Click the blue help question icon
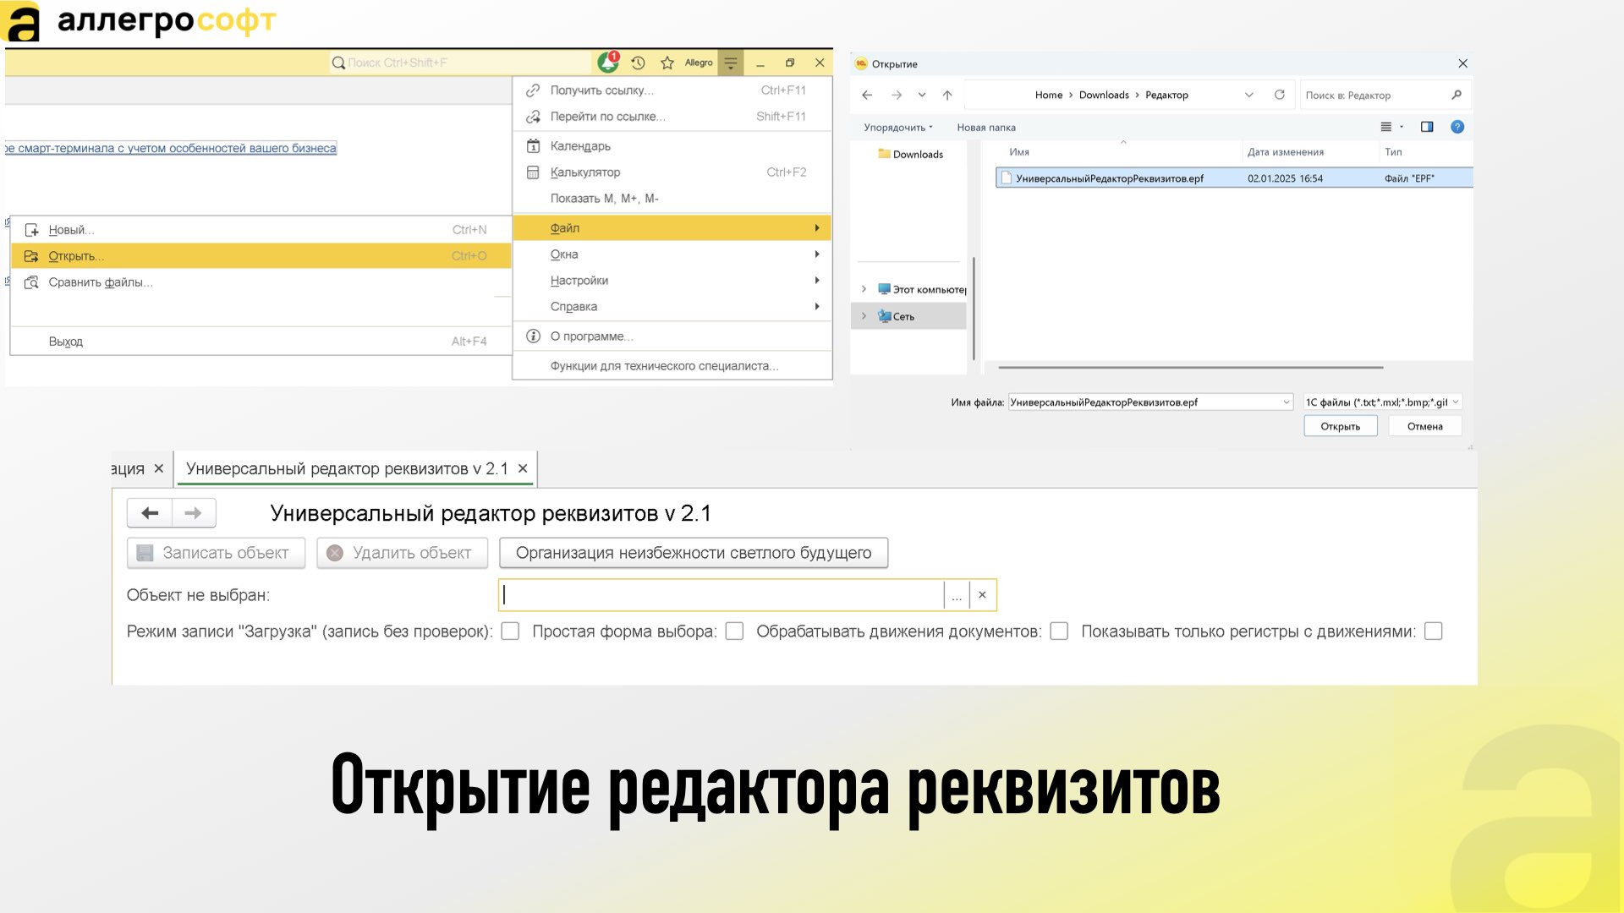Image resolution: width=1624 pixels, height=913 pixels. point(1457,127)
